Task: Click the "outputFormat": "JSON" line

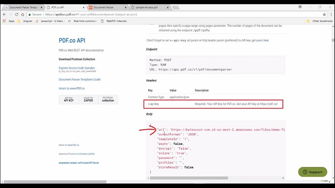Action: [x=178, y=134]
